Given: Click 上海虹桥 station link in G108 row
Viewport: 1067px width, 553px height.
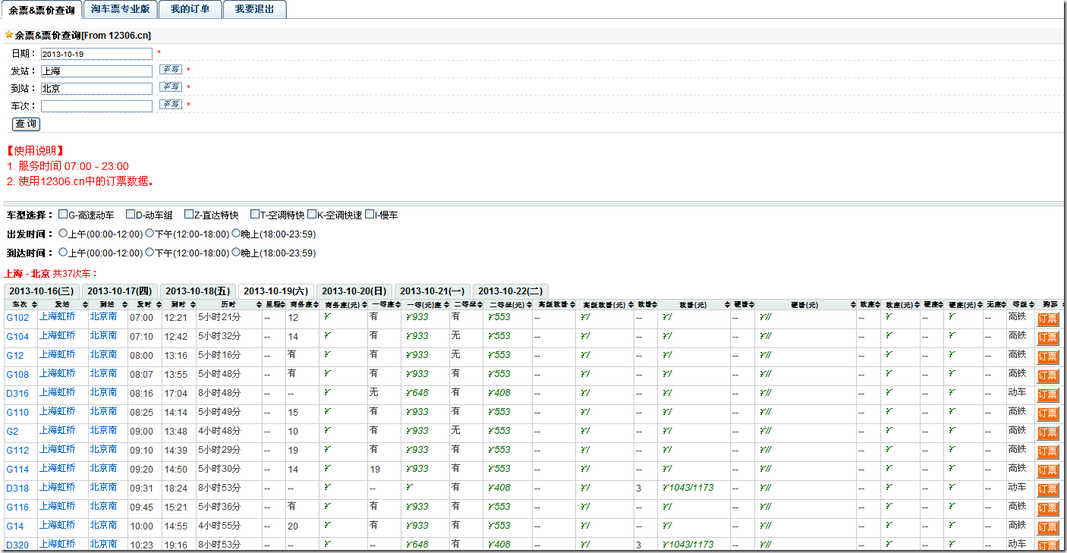Looking at the screenshot, I should click(x=58, y=374).
